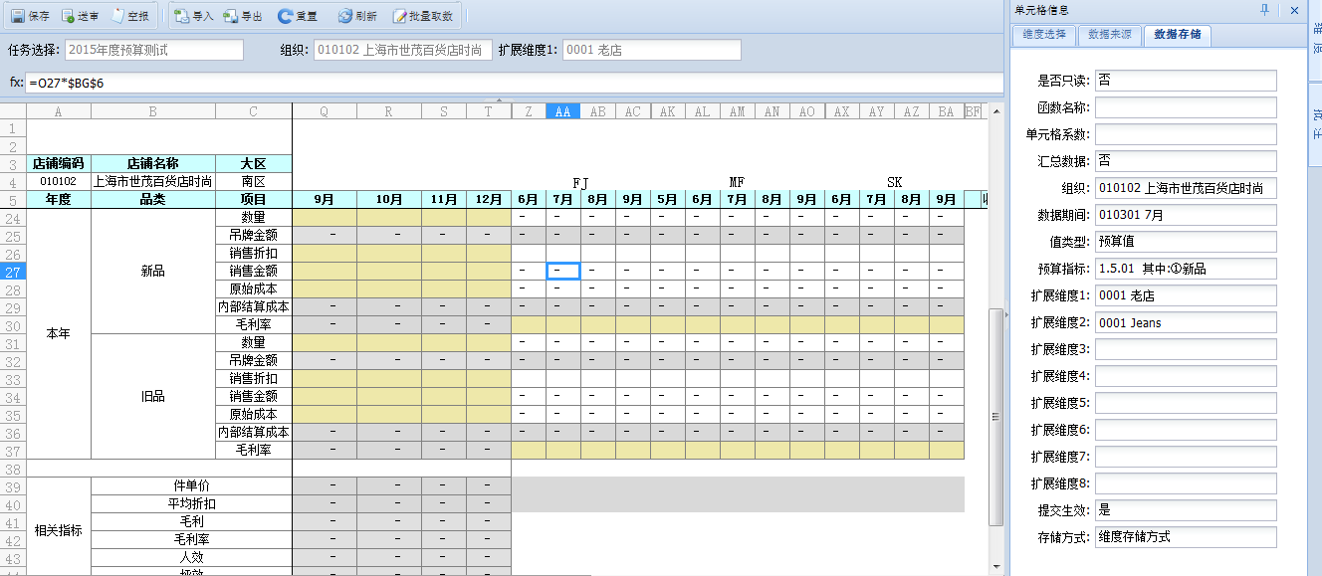Click the spreadsheet's vertical scrollbar thumb
This screenshot has height=576, width=1322.
(x=995, y=418)
